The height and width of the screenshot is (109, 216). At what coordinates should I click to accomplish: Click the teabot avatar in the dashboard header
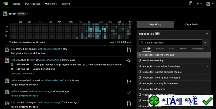(5, 14)
